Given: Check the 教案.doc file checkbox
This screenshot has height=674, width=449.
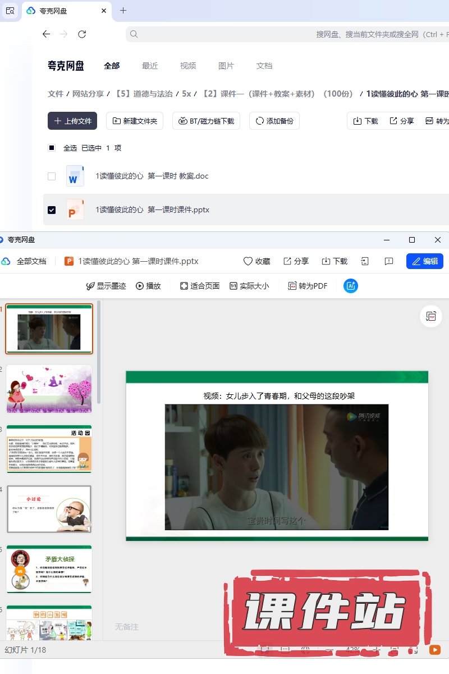Looking at the screenshot, I should (x=52, y=176).
